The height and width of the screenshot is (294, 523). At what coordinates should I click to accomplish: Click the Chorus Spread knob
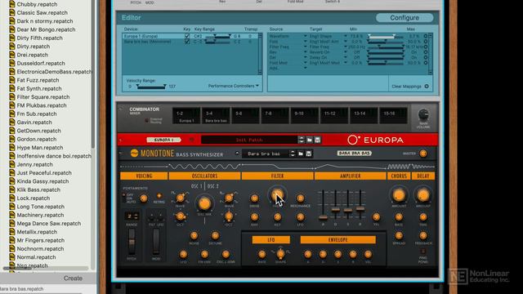(x=399, y=236)
